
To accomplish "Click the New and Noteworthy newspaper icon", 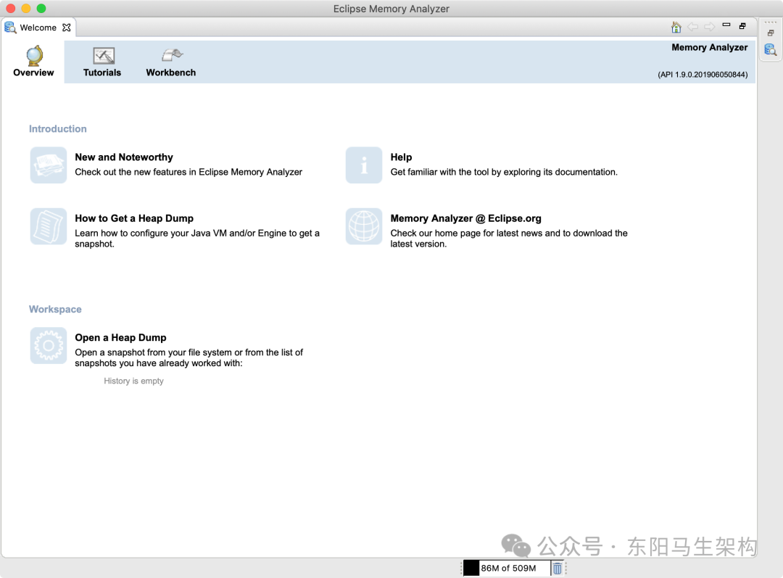I will coord(49,165).
